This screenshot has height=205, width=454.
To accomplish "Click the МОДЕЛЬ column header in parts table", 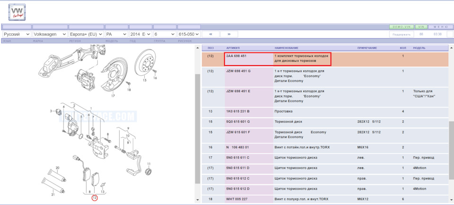I will tap(419, 48).
